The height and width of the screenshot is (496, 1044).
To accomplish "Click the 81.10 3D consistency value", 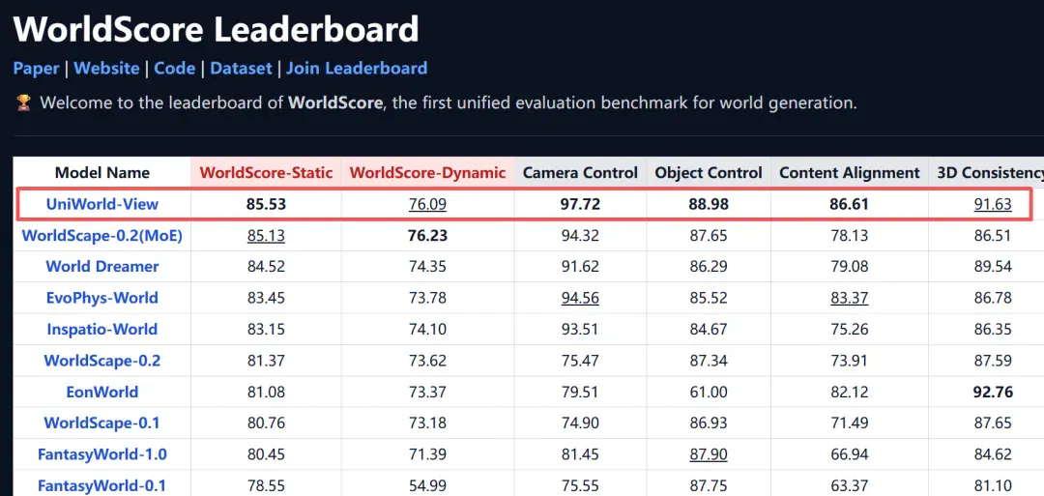I will coord(993,485).
